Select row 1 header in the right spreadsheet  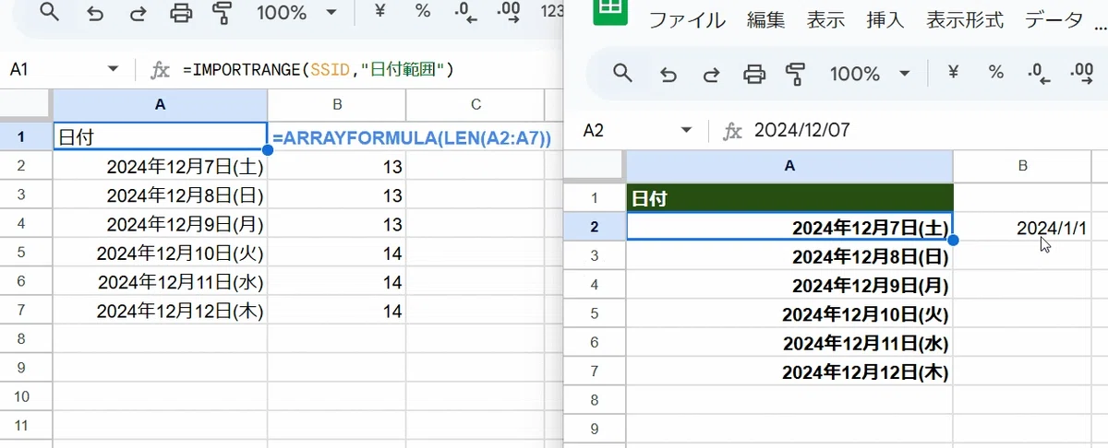(x=595, y=197)
